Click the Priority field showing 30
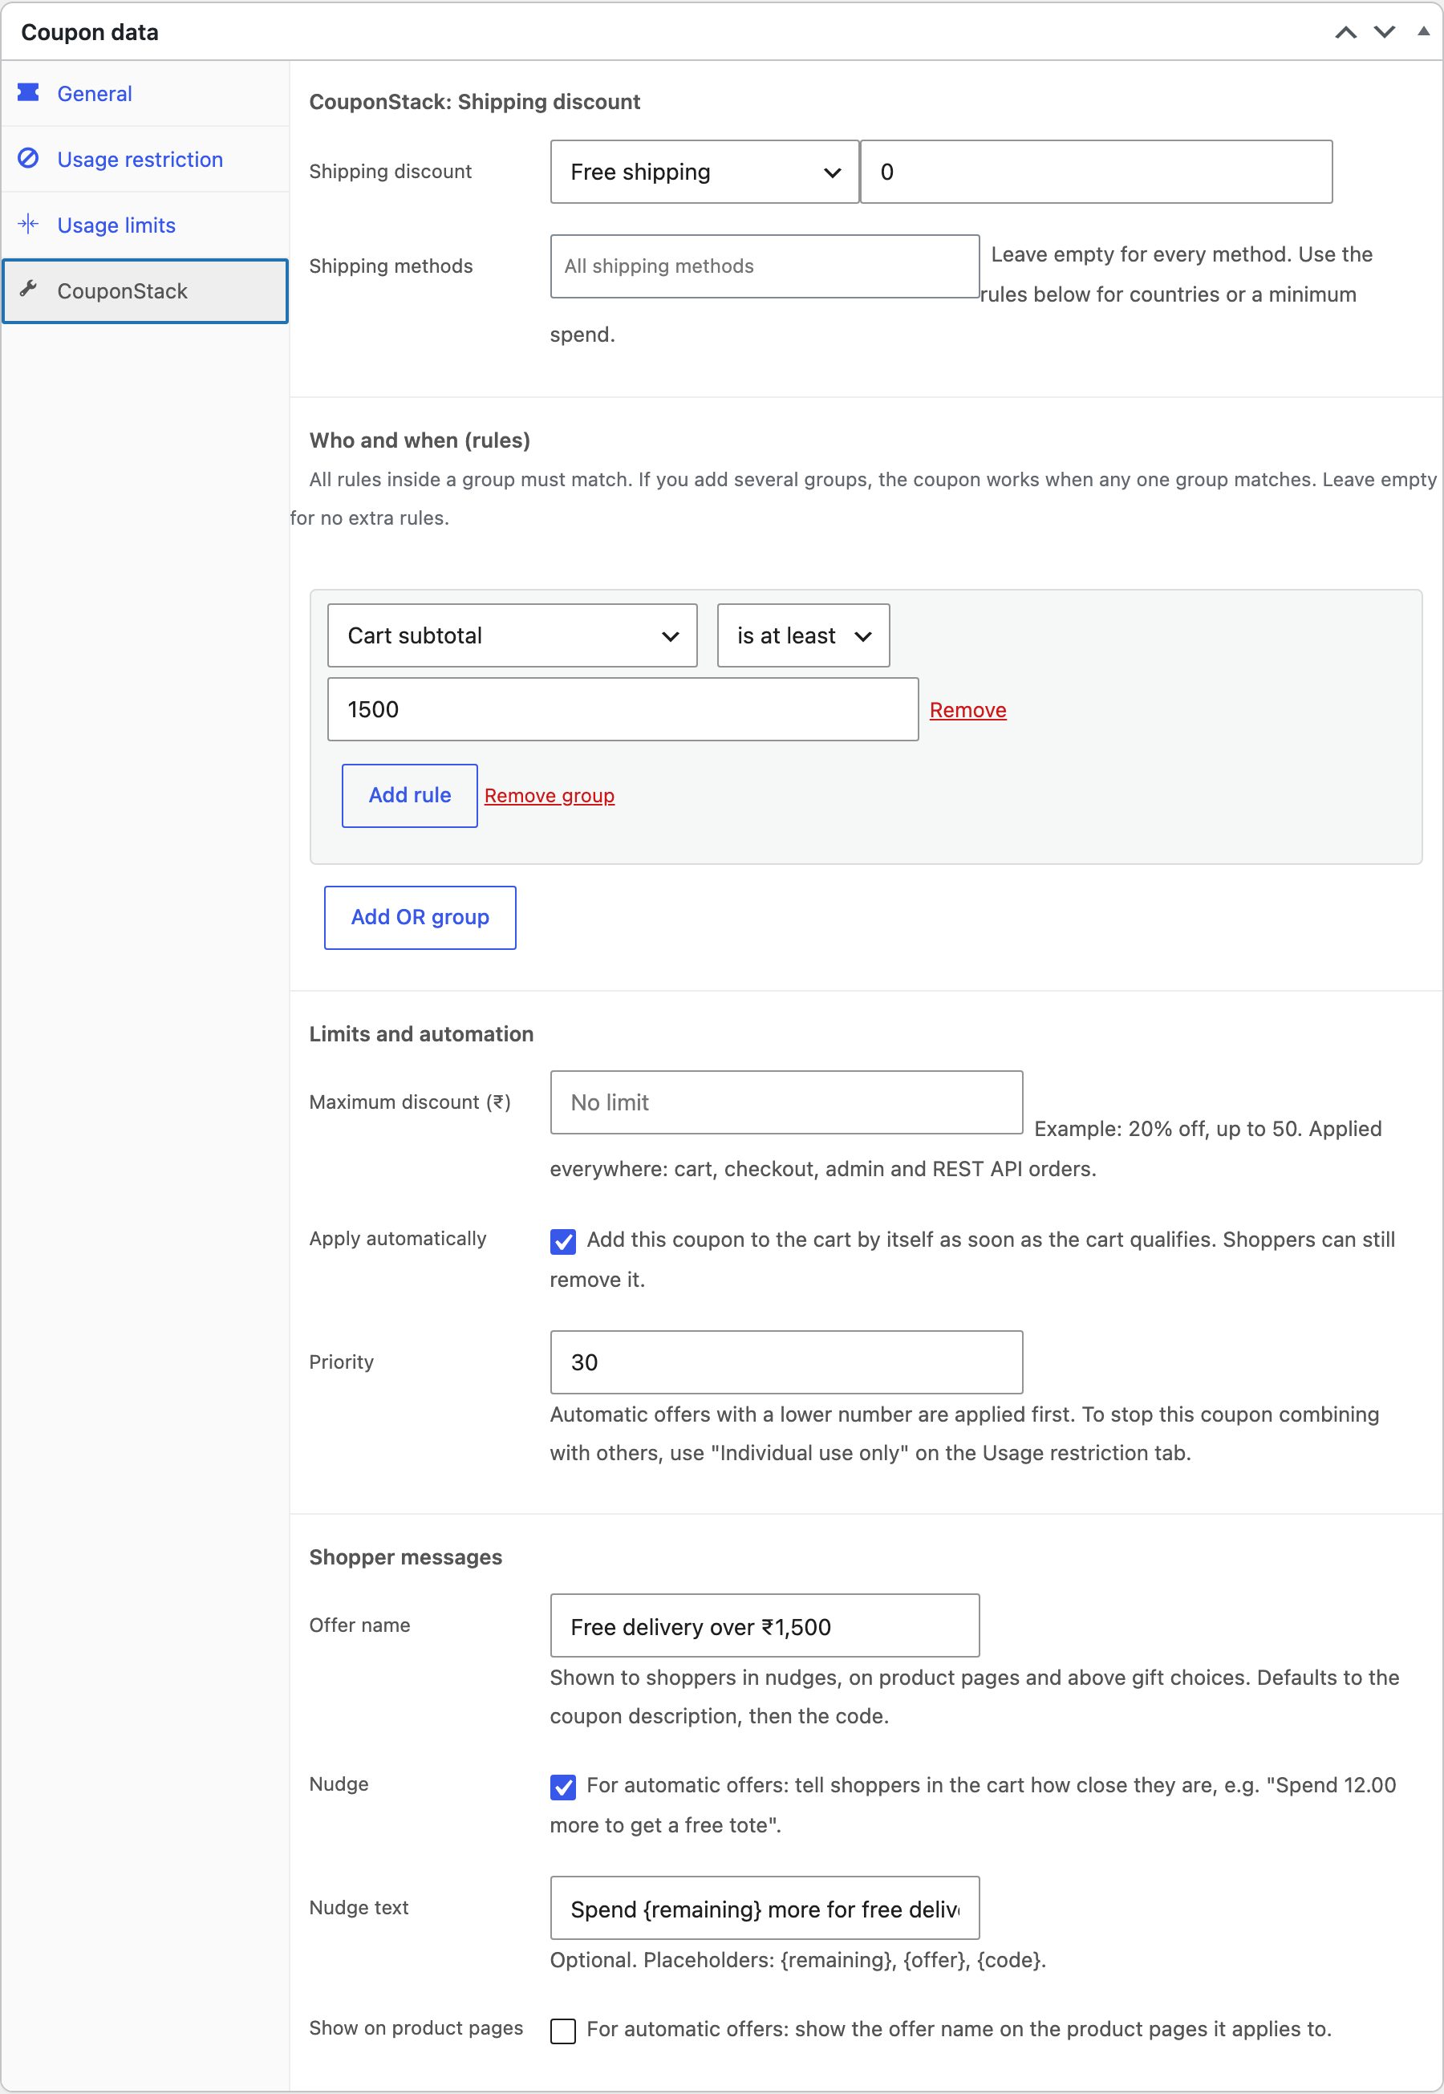The width and height of the screenshot is (1444, 2094). [786, 1363]
